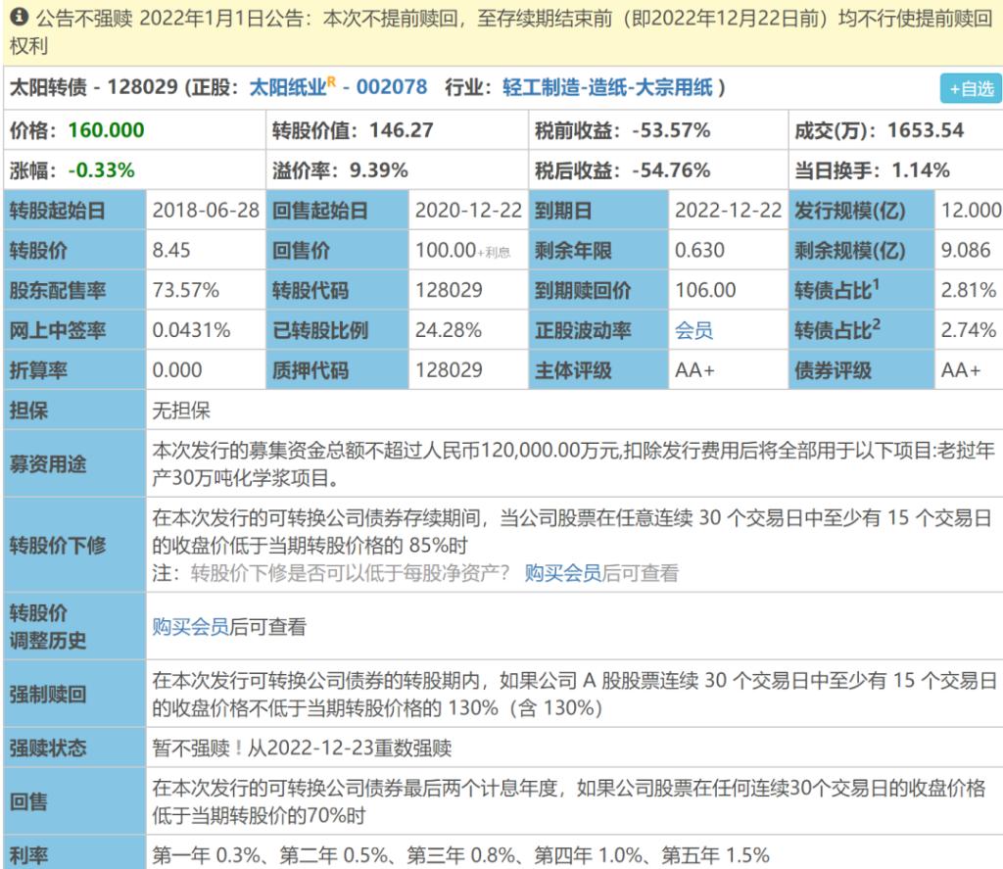Screen dimensions: 1003x869
Task: Add the bond to watchlist with +自选
Action: 970,88
